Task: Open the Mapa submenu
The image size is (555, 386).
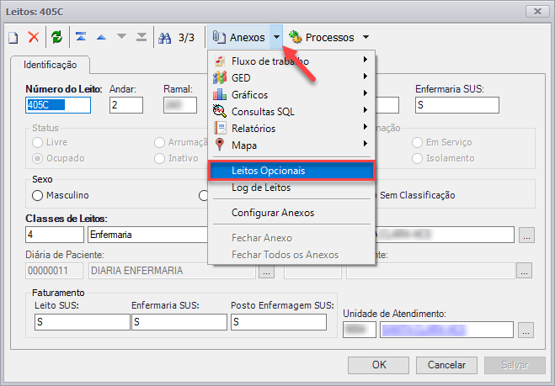Action: (291, 145)
